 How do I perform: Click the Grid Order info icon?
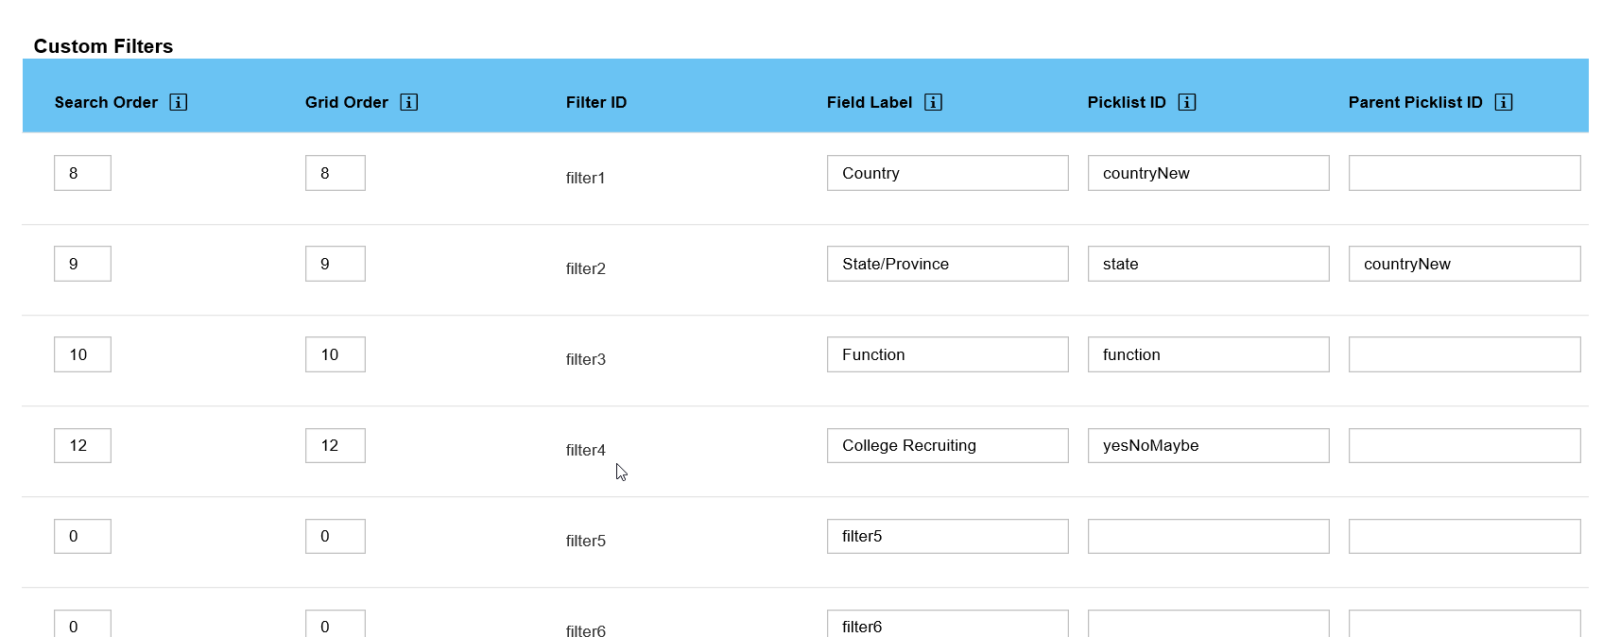(x=408, y=102)
